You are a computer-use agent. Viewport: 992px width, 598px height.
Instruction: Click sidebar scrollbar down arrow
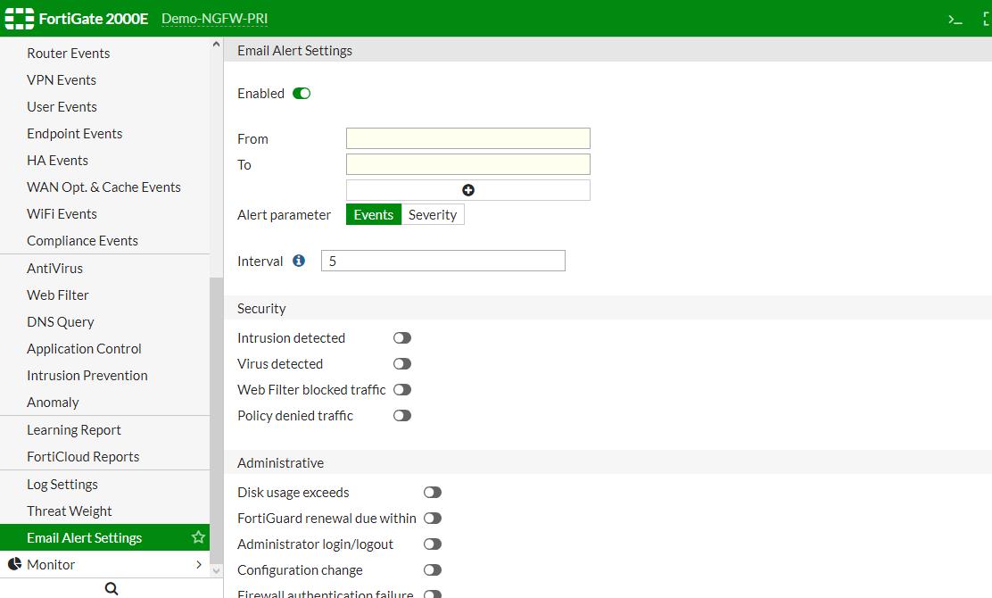point(216,571)
